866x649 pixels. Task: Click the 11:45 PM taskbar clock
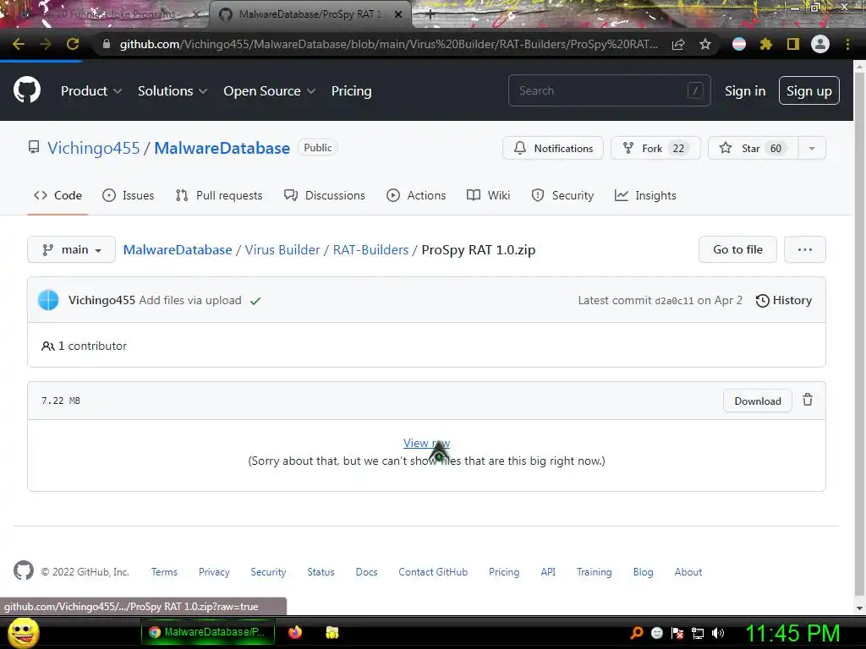[792, 633]
